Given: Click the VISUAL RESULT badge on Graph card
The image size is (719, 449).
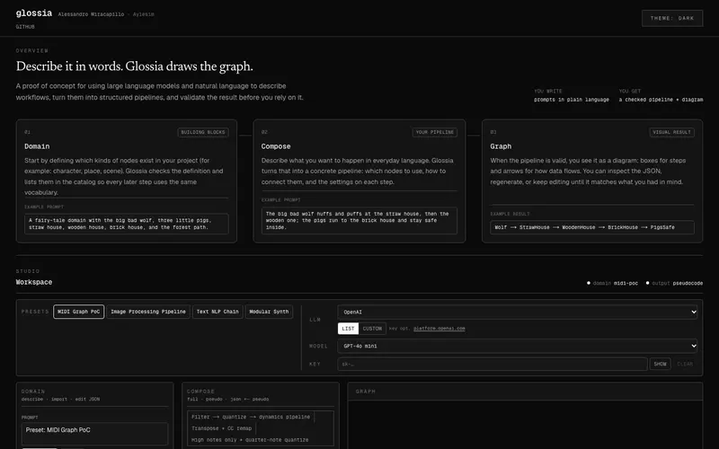Looking at the screenshot, I should coord(671,132).
